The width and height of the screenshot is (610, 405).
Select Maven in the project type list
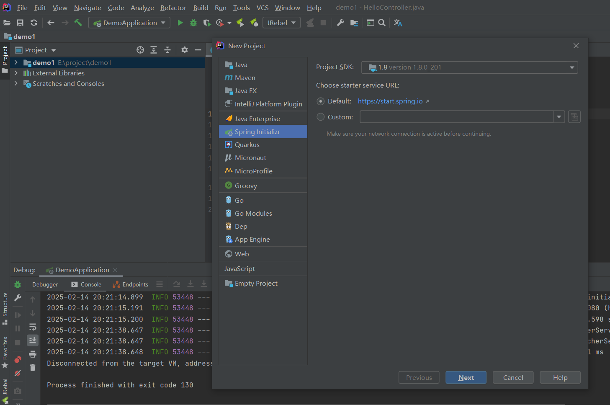pyautogui.click(x=245, y=78)
